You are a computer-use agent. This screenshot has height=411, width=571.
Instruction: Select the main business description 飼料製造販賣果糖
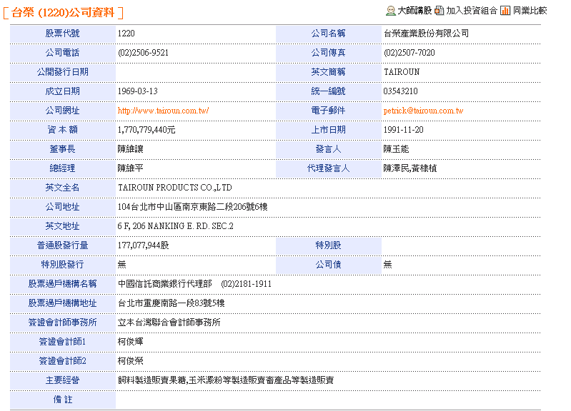(152, 380)
